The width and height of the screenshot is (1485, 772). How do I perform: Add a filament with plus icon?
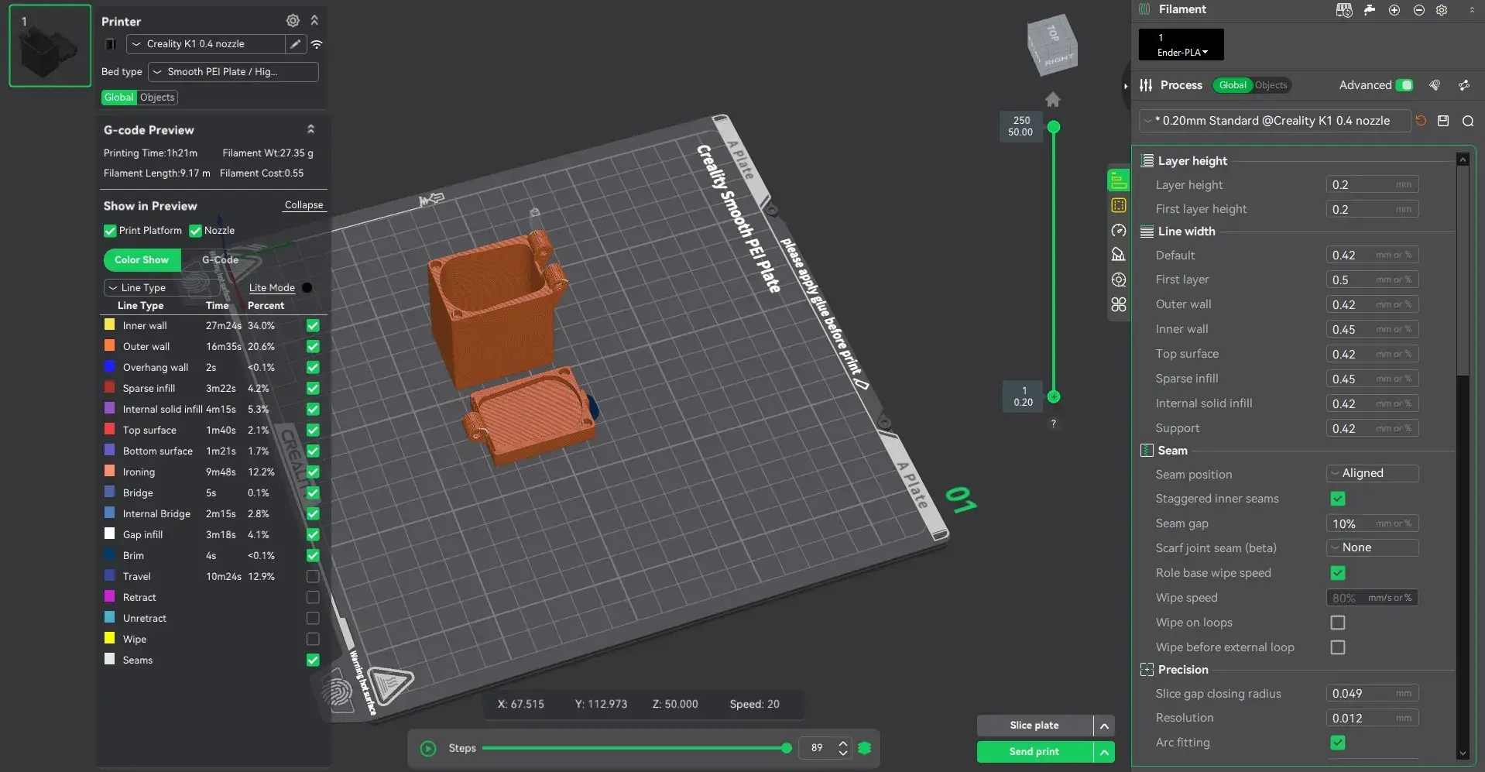click(1394, 10)
